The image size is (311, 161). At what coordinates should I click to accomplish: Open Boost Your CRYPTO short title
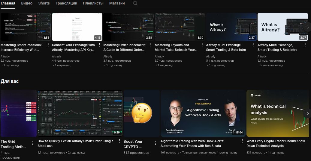coord(133,144)
